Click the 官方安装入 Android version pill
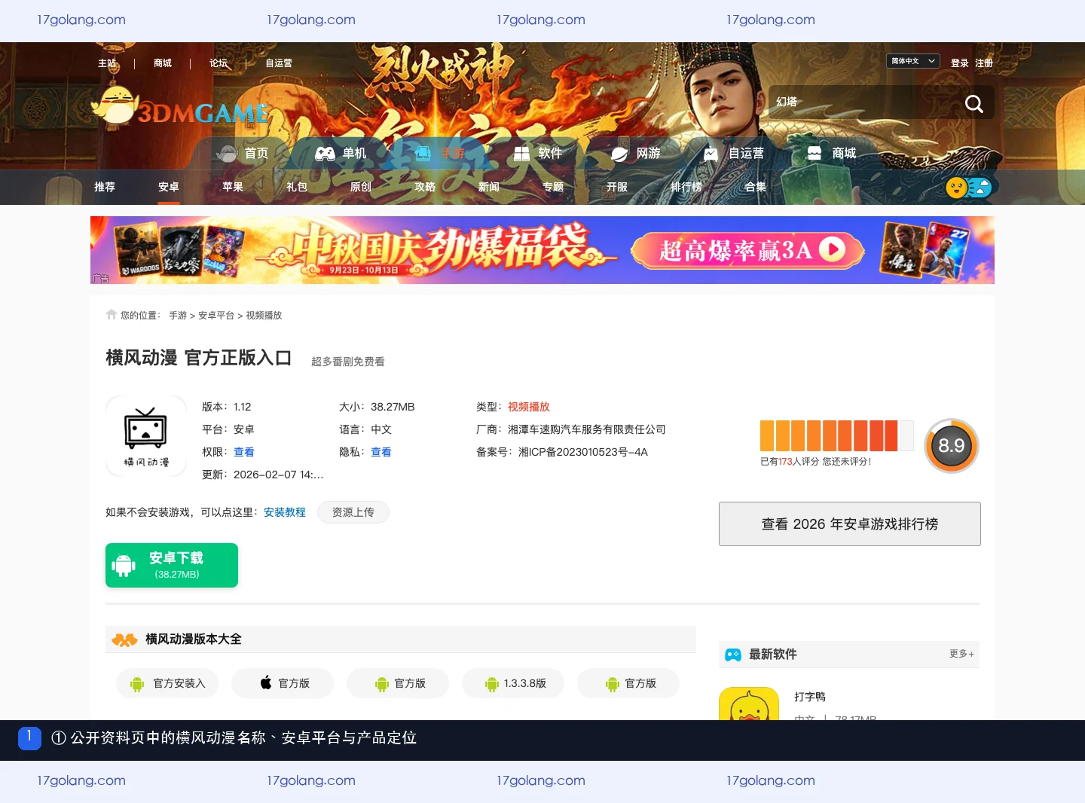 [167, 683]
